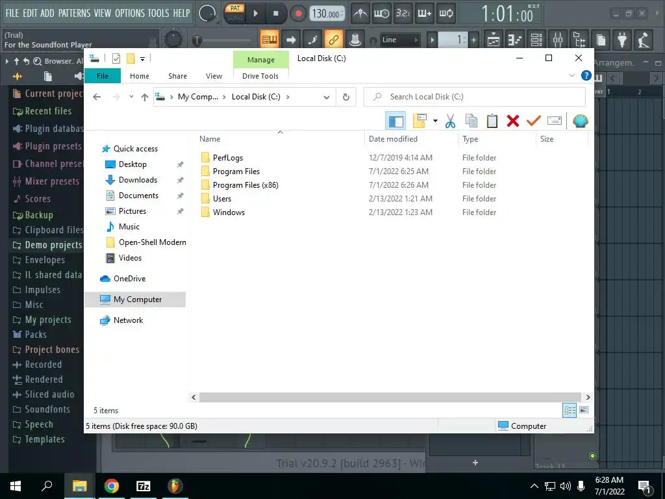Select OneDrive in navigation pane
The image size is (665, 499).
129,279
